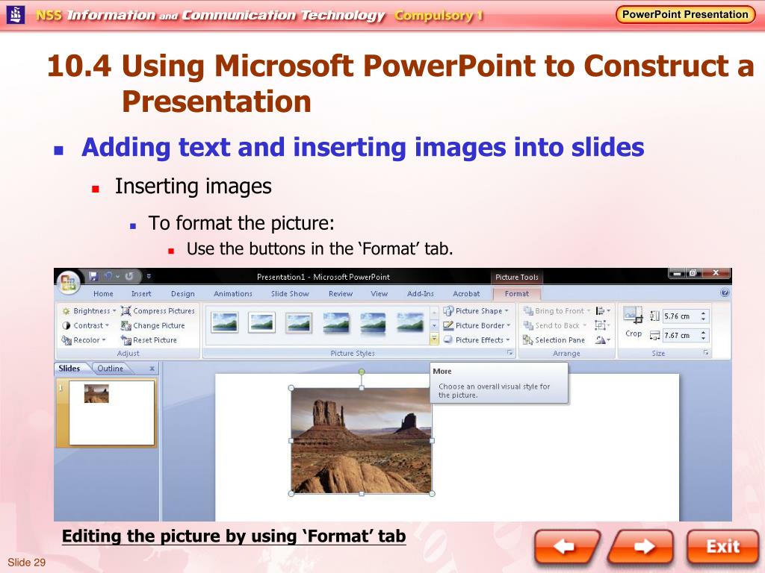This screenshot has width=765, height=573.
Task: Open the Group objects dropdown icon
Action: [x=603, y=325]
